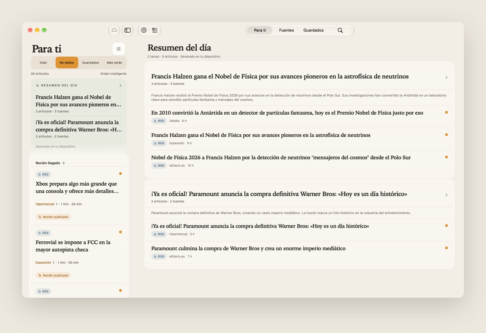The height and width of the screenshot is (333, 486).
Task: Click the Halzen summary paragraph text
Action: tap(299, 97)
